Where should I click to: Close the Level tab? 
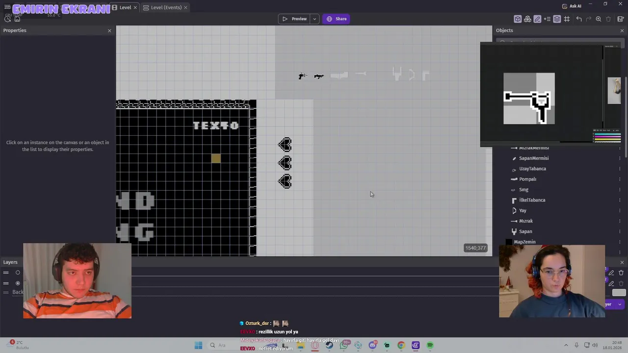pyautogui.click(x=135, y=7)
